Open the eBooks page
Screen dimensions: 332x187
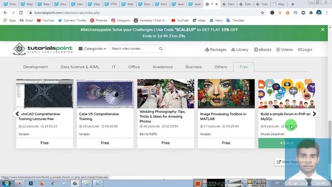point(262,50)
